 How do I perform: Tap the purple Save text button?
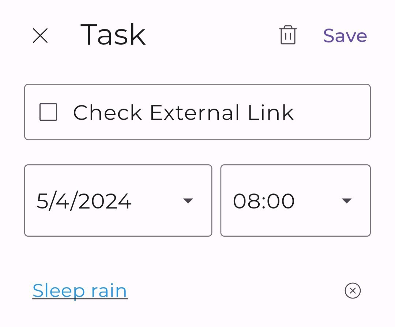pos(345,36)
